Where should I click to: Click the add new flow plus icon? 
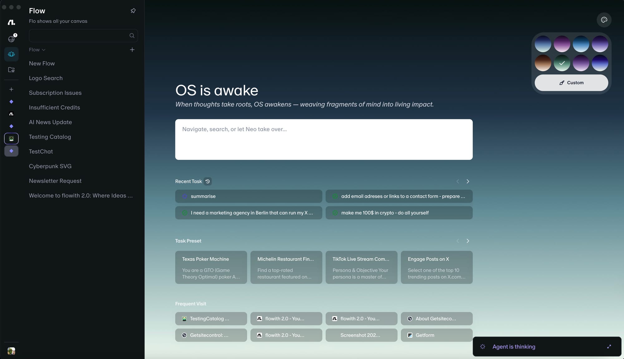coord(132,50)
